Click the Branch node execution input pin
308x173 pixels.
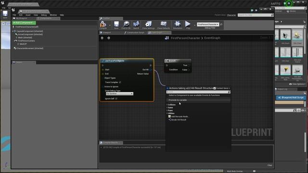(x=167, y=65)
